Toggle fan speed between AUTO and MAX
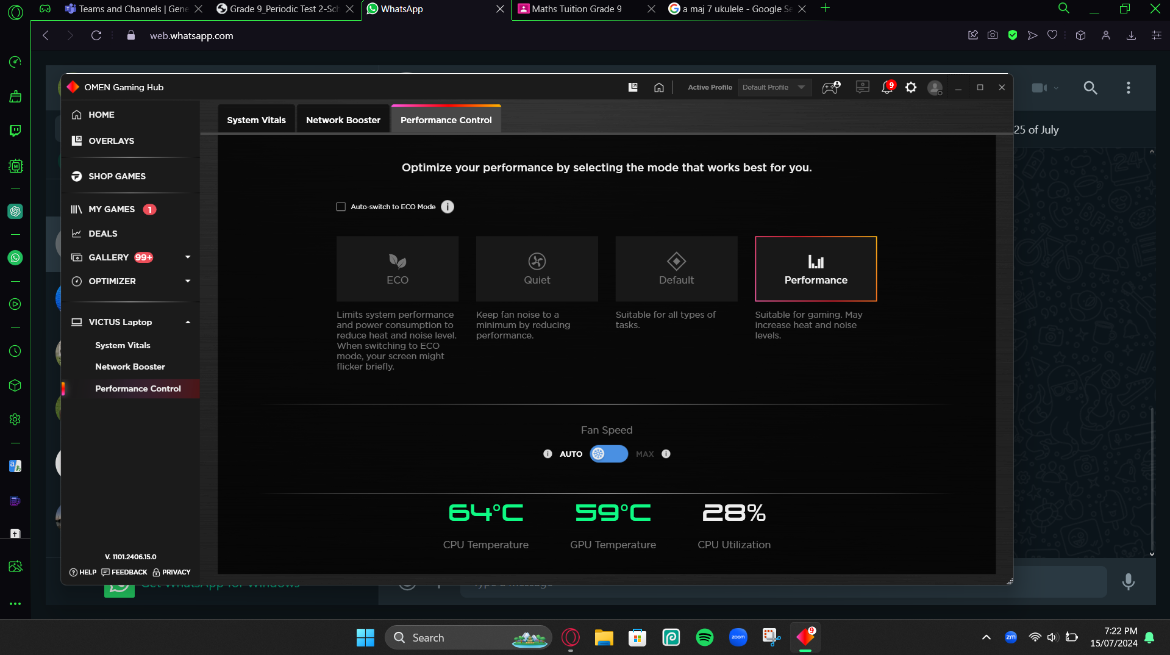 coord(608,454)
